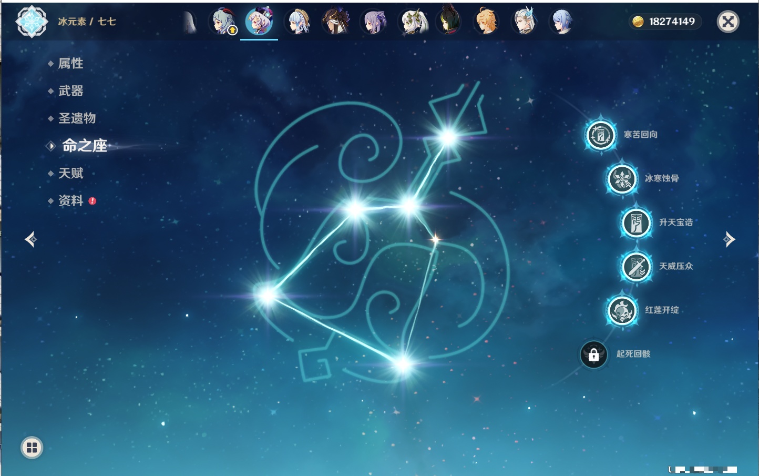This screenshot has width=759, height=476.
Task: Switch to Tighnari's dark-eared avatar
Action: [x=450, y=21]
